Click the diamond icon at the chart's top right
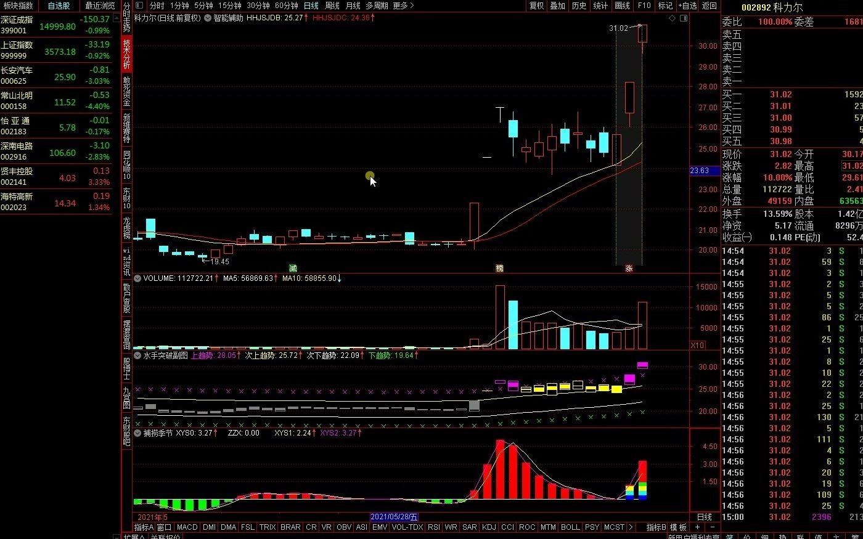The height and width of the screenshot is (539, 863). coord(672,18)
